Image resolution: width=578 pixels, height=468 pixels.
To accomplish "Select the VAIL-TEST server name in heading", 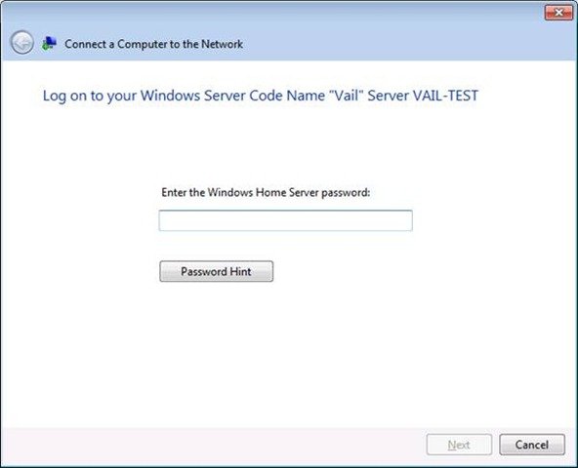I will coord(445,96).
